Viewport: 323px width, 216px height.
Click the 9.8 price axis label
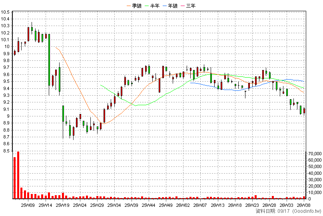click(x=6, y=60)
